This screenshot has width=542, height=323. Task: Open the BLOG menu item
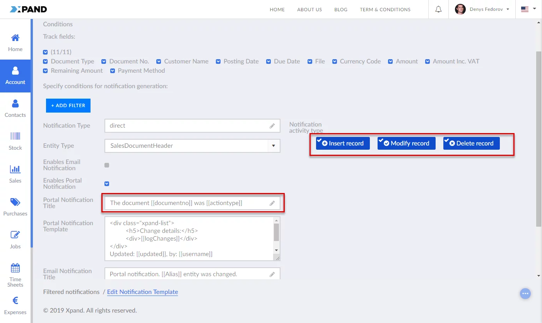pos(340,10)
